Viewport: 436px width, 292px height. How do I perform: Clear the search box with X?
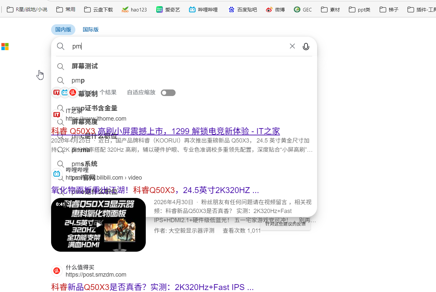[292, 46]
